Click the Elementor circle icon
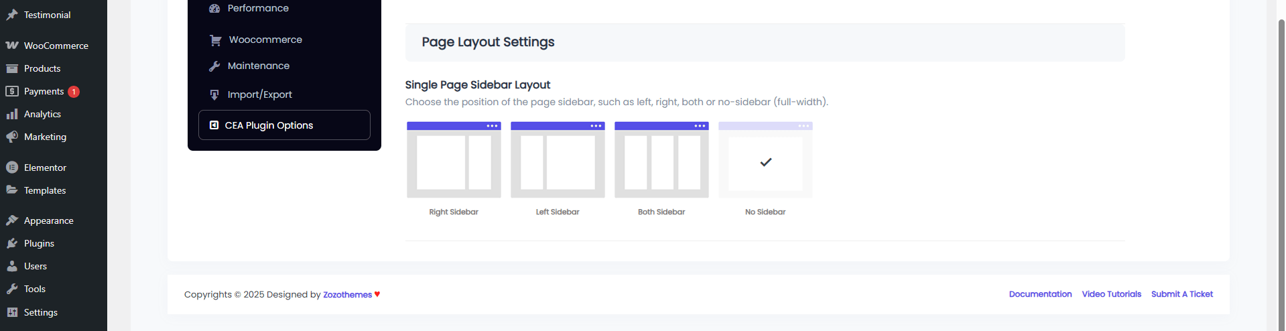This screenshot has width=1286, height=331. (x=12, y=168)
